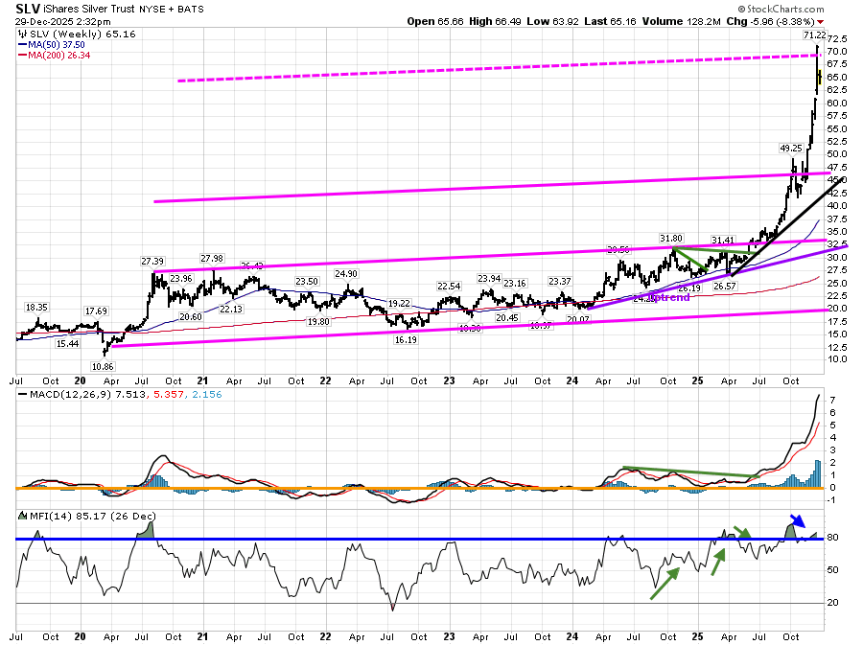This screenshot has height=645, width=863.
Task: Click the MA(50) blue legend line marker
Action: tap(22, 44)
